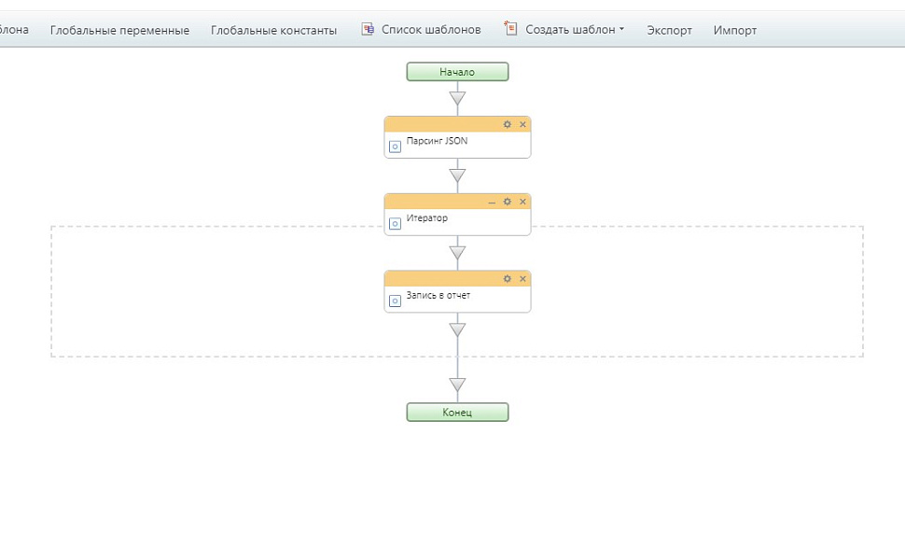
Task: Click the Импорт button
Action: pos(734,30)
